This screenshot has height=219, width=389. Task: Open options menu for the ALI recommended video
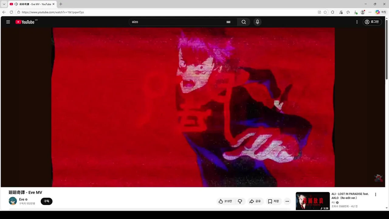click(375, 195)
